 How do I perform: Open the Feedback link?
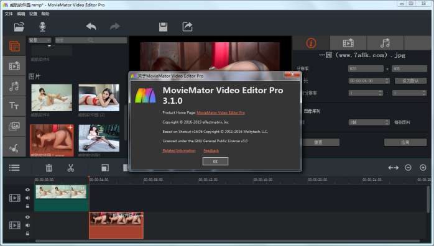point(211,150)
